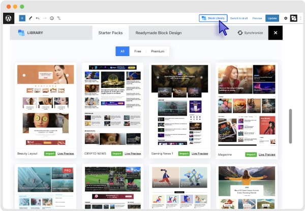Switch to Readymade Block Design tab
The height and width of the screenshot is (211, 305).
point(158,33)
